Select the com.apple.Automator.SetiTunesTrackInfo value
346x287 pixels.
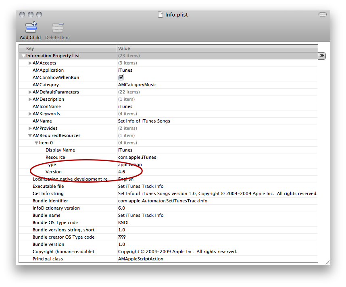pyautogui.click(x=163, y=201)
